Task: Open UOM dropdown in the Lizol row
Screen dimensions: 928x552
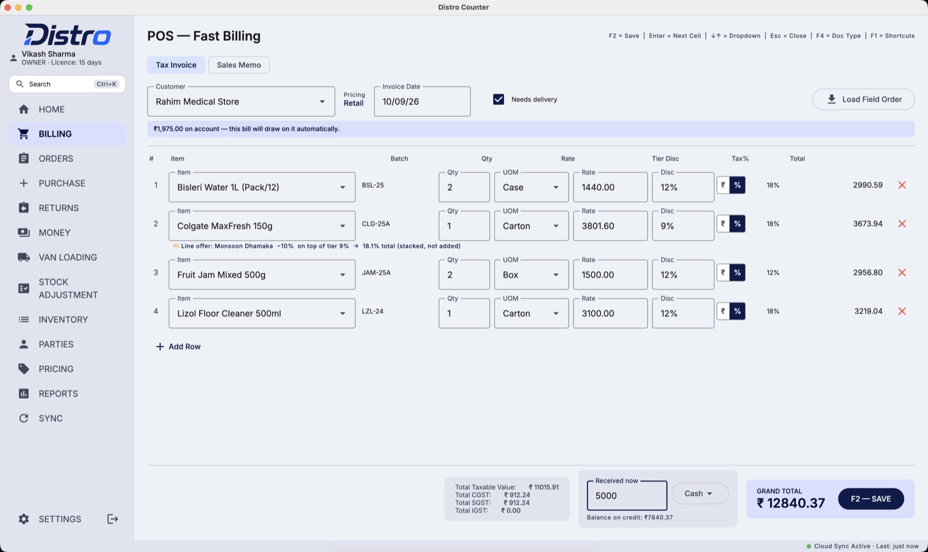Action: point(531,314)
